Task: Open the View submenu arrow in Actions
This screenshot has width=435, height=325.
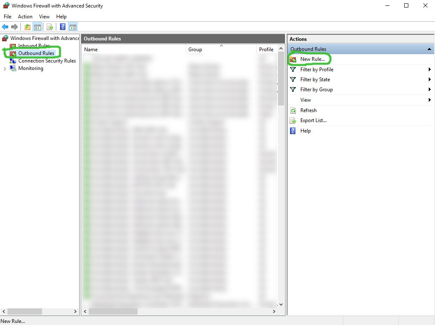Action: 430,100
